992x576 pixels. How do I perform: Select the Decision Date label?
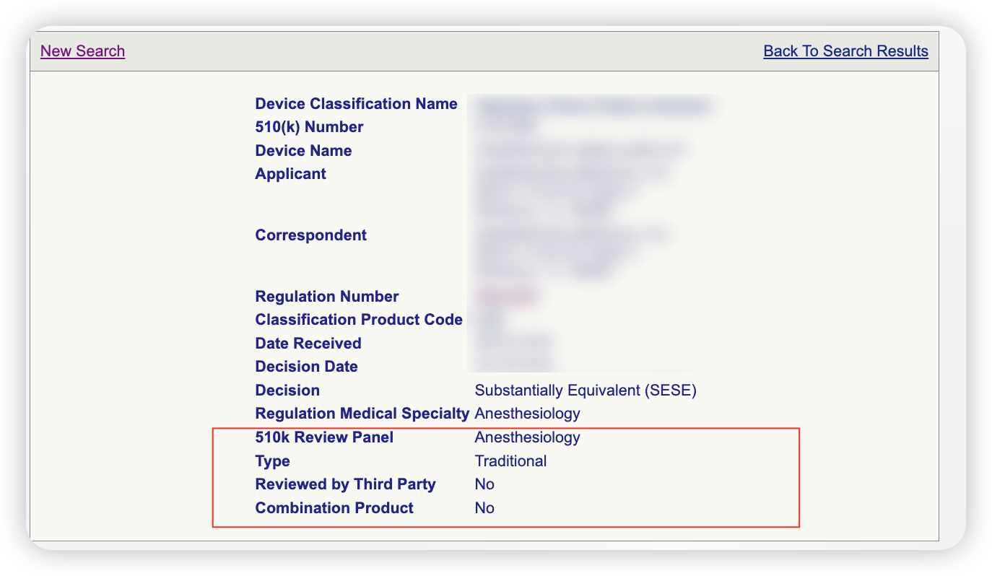click(306, 366)
